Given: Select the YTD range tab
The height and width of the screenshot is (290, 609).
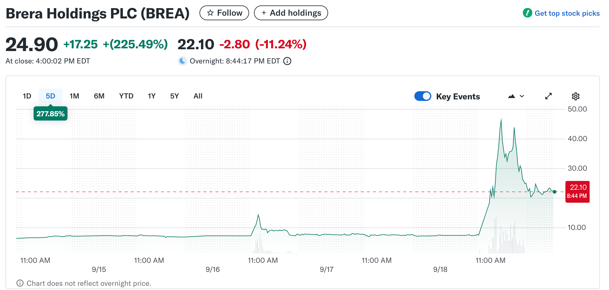Looking at the screenshot, I should click(126, 96).
